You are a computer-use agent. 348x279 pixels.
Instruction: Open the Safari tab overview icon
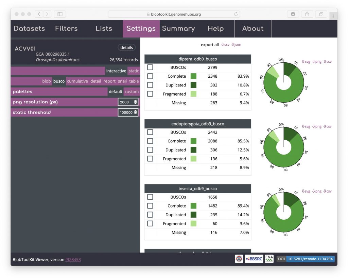(x=321, y=14)
